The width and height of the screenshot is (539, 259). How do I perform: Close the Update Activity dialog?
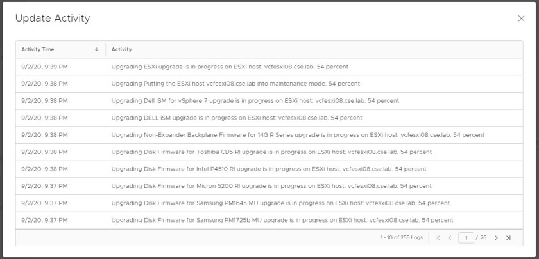[521, 19]
